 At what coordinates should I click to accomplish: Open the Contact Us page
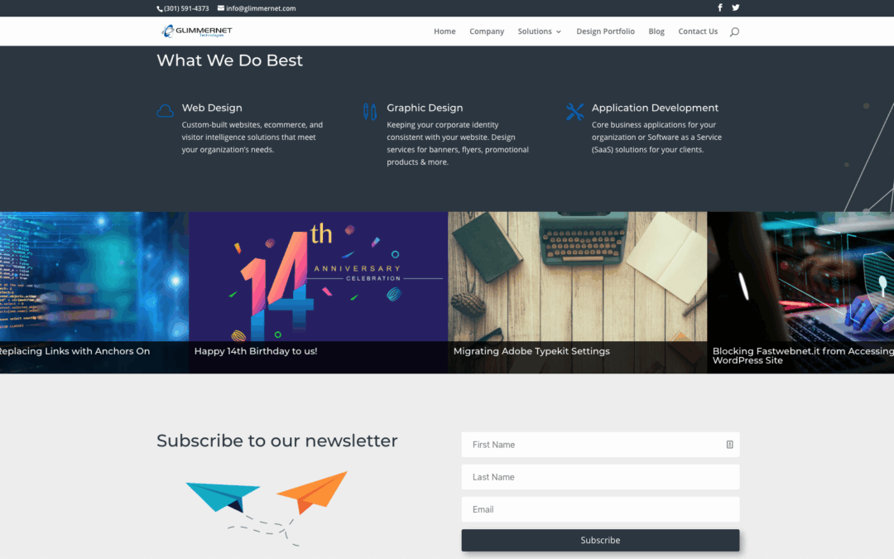tap(698, 31)
